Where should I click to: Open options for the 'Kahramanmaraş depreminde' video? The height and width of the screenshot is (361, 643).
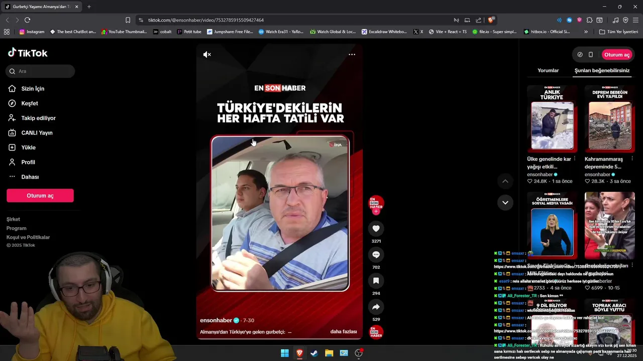tap(632, 159)
